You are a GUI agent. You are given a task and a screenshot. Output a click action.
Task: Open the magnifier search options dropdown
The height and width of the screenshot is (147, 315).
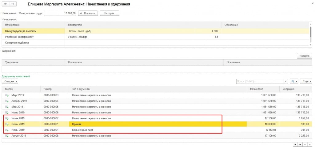point(294,81)
